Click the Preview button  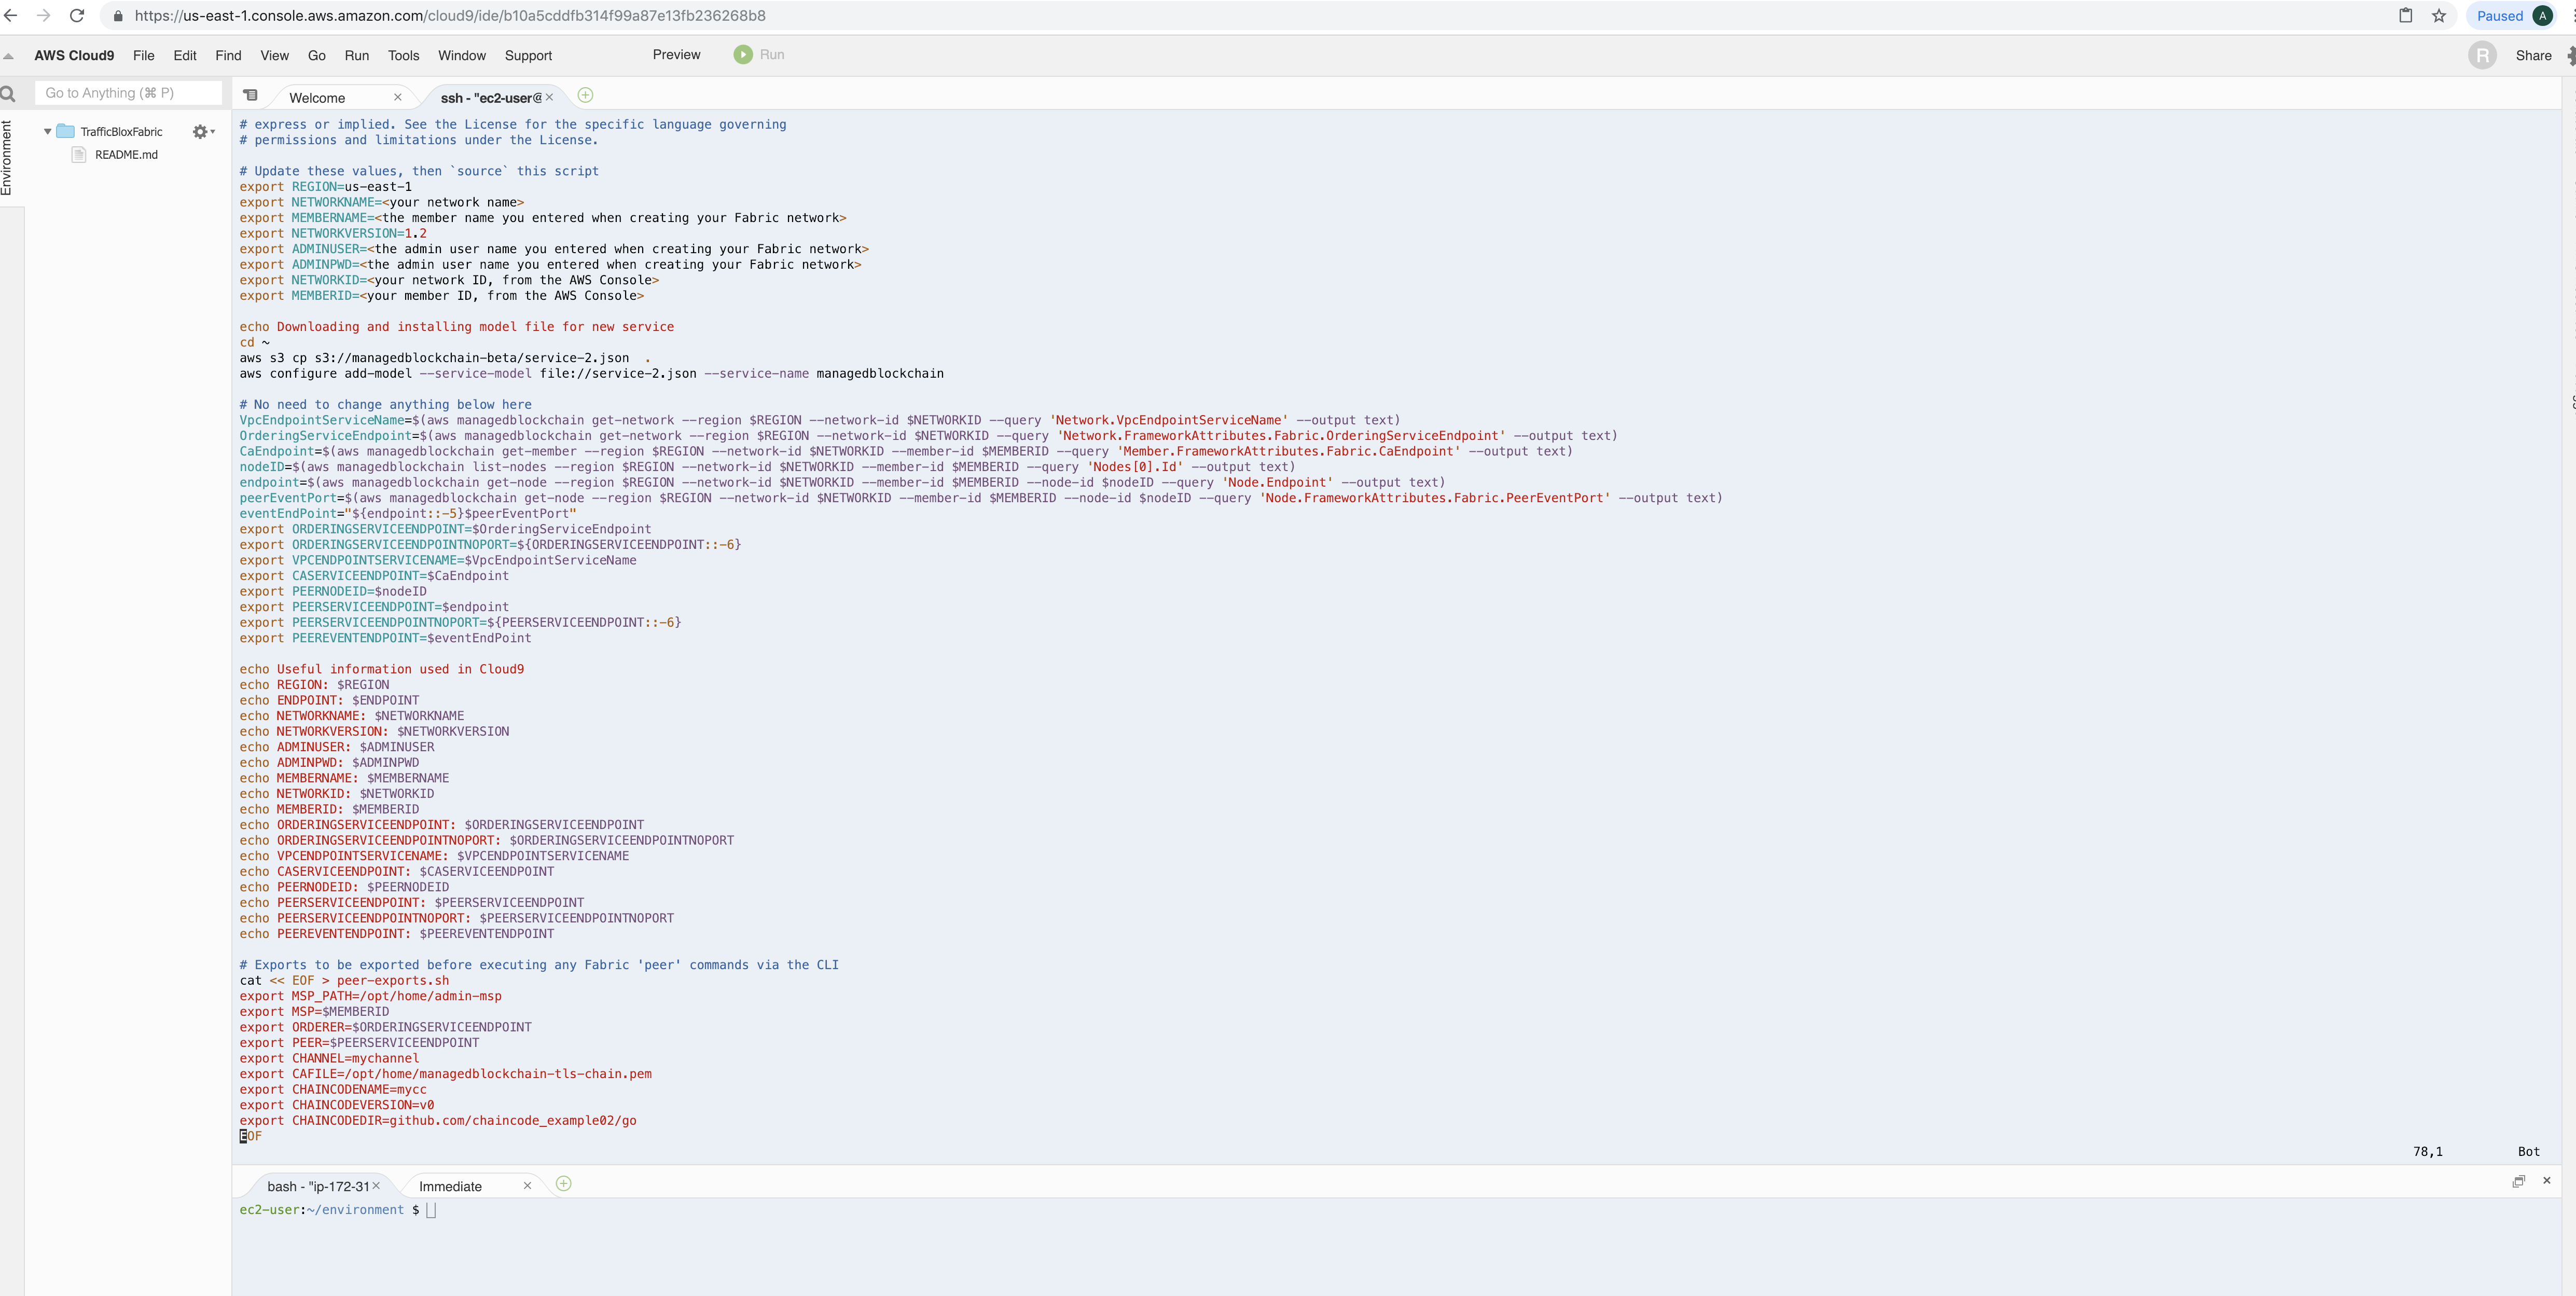[676, 55]
